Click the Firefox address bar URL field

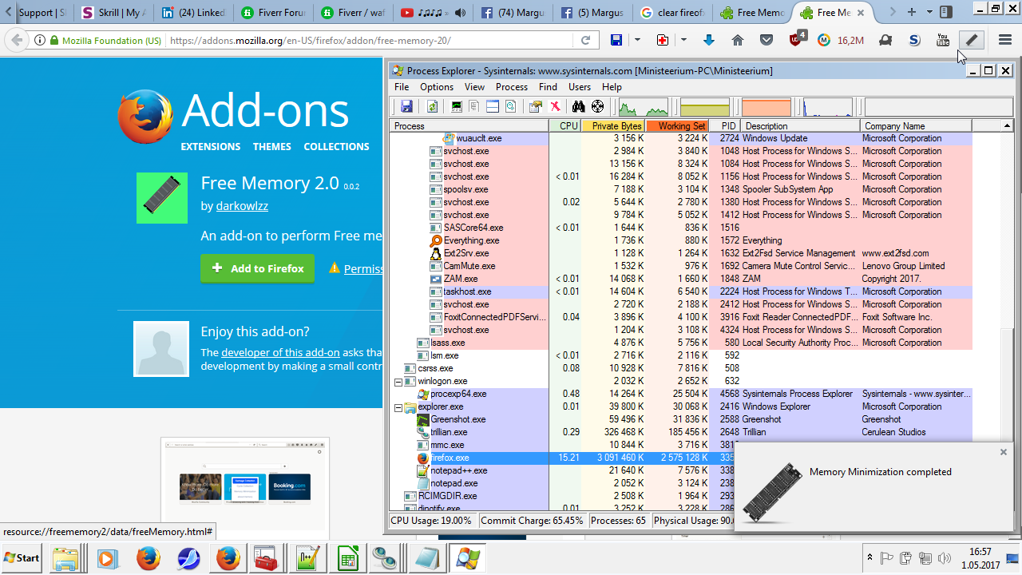click(370, 40)
